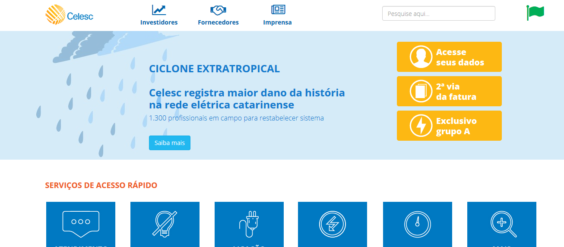
Task: Focus the Pesquise aqui search field
Action: tap(439, 13)
